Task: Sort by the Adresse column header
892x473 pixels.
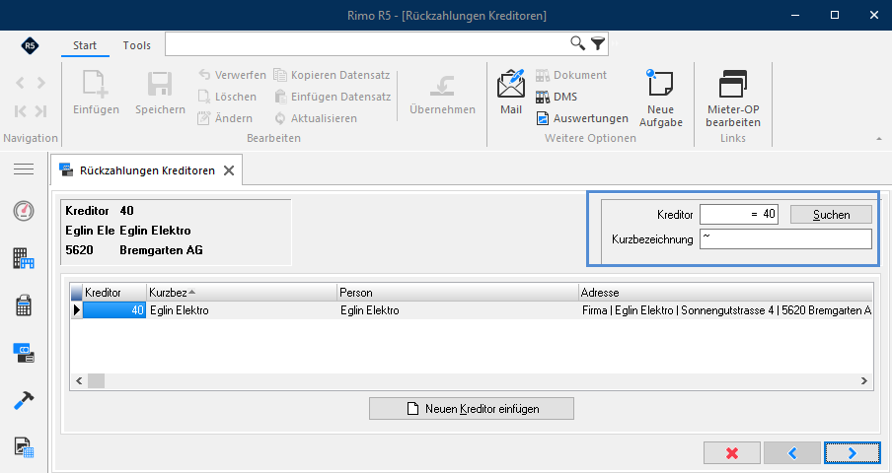Action: coord(726,293)
